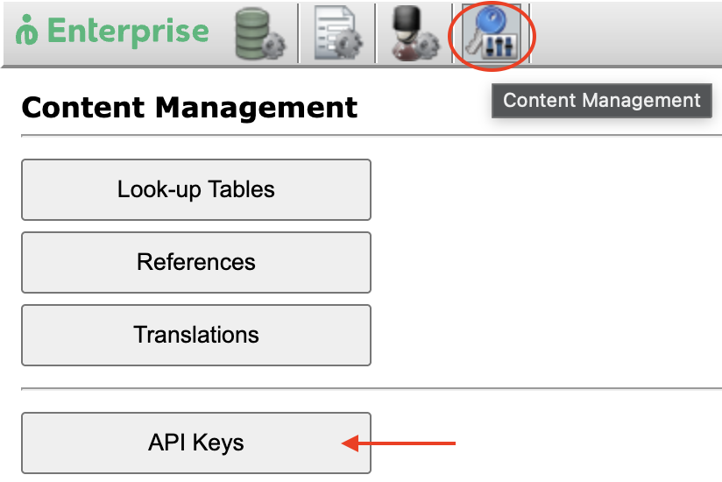Go to the Translations page
Image resolution: width=722 pixels, height=482 pixels.
[196, 335]
